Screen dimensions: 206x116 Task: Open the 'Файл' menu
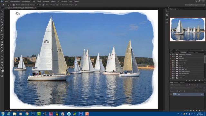click(6, 1)
